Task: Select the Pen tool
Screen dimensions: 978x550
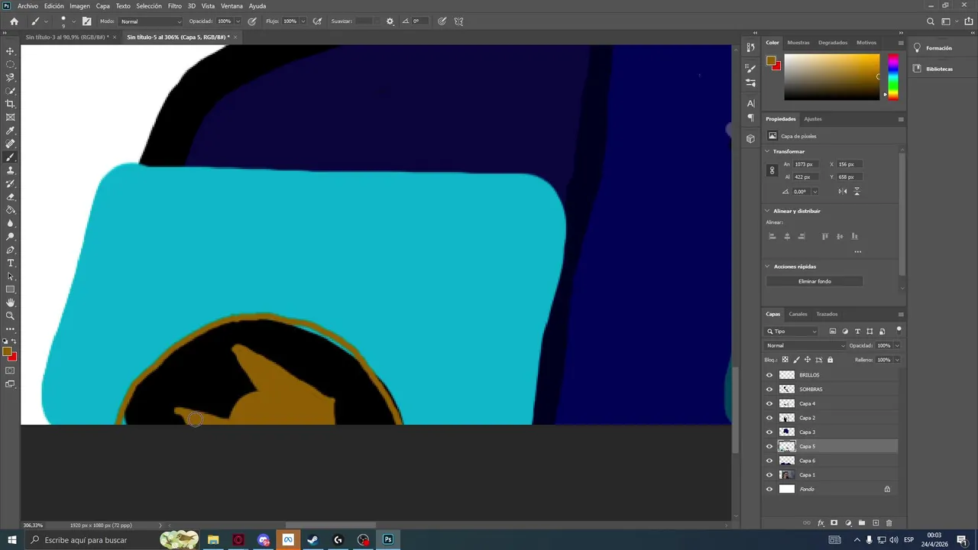Action: (10, 250)
